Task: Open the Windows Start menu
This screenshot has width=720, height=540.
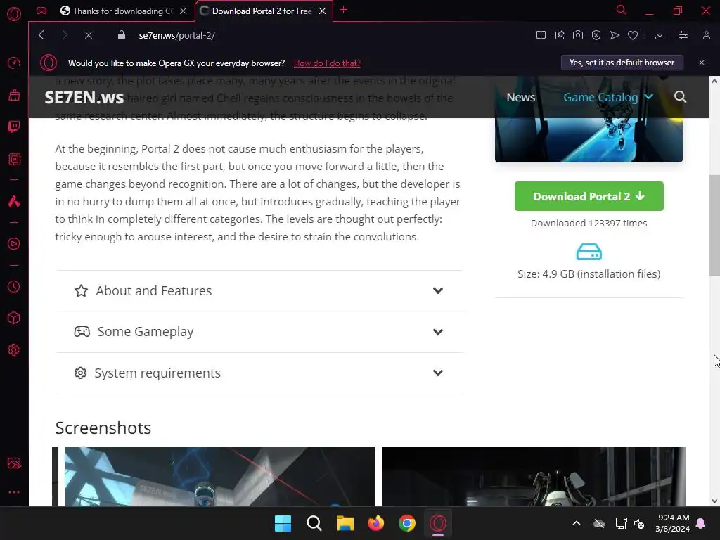Action: pos(283,523)
